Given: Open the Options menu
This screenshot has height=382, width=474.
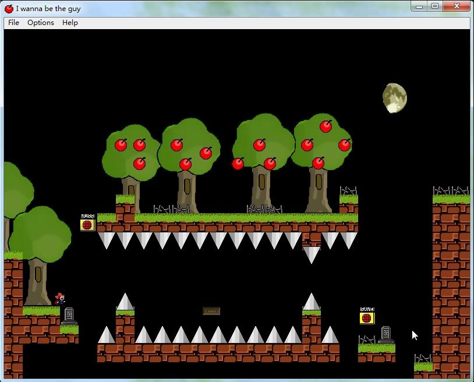Looking at the screenshot, I should (41, 23).
